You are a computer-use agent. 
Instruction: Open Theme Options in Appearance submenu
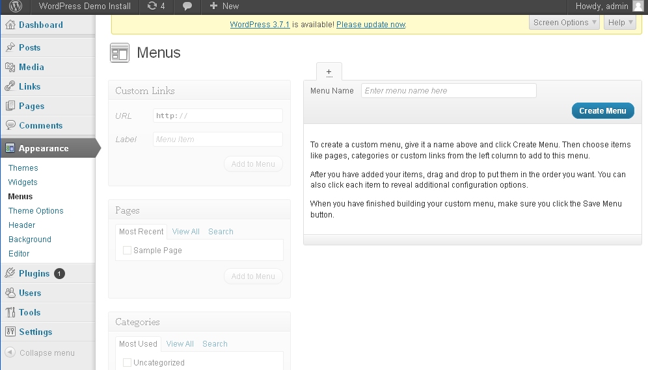(x=36, y=211)
